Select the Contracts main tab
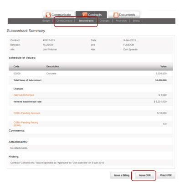 coord(91,15)
